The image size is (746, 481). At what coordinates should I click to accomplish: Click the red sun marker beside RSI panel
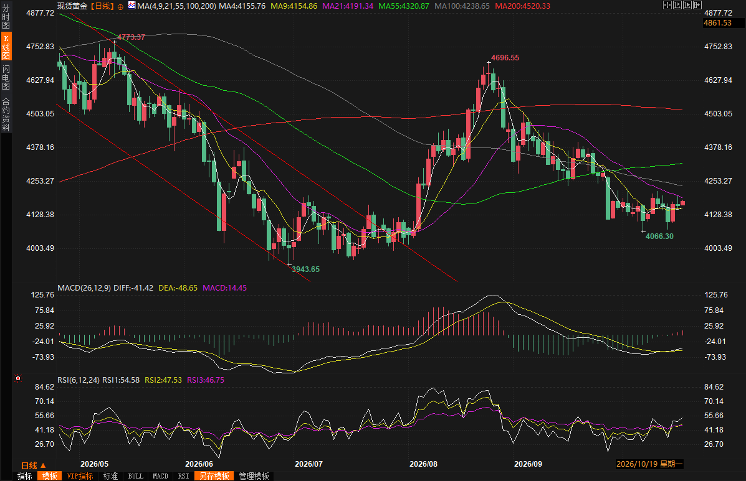pos(18,378)
